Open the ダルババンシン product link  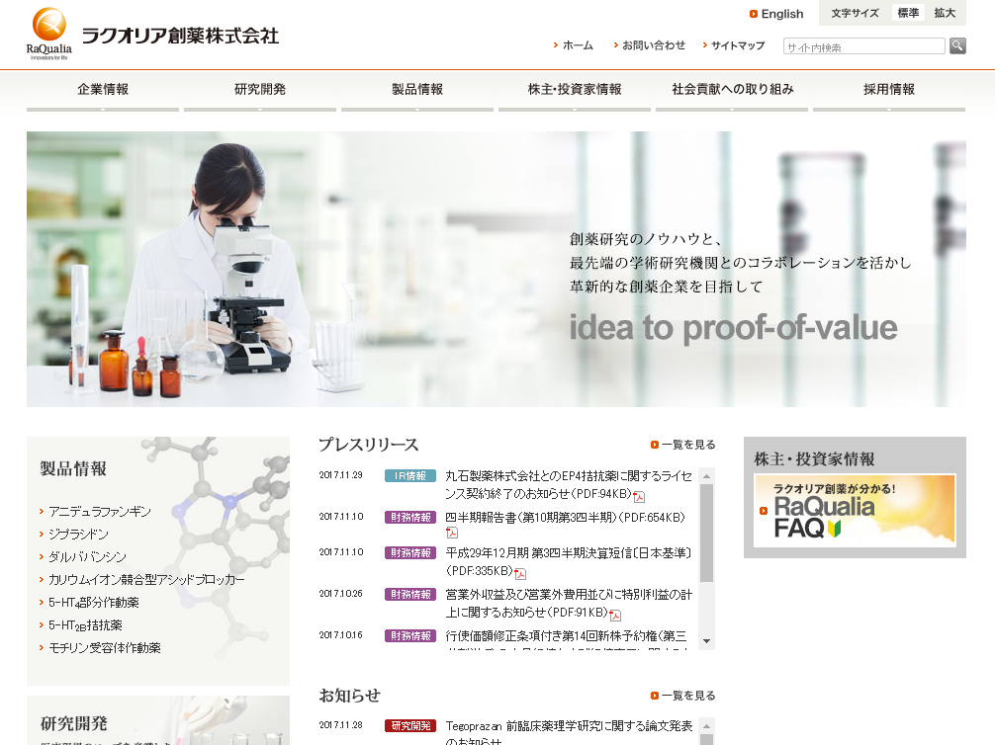pyautogui.click(x=88, y=557)
